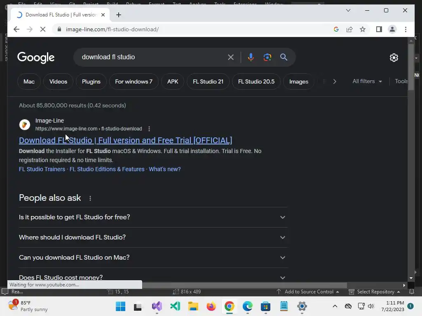Show hidden system tray icons

click(335, 306)
